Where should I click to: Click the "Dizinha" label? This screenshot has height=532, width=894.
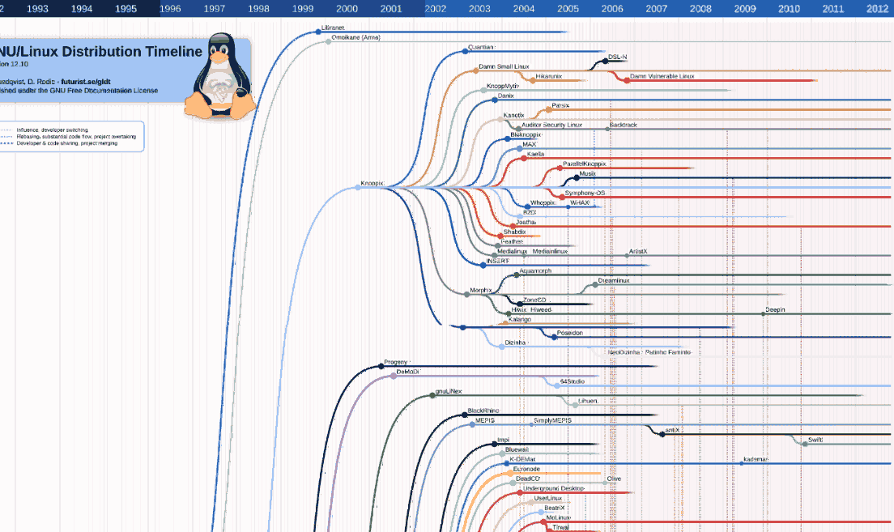pyautogui.click(x=515, y=343)
